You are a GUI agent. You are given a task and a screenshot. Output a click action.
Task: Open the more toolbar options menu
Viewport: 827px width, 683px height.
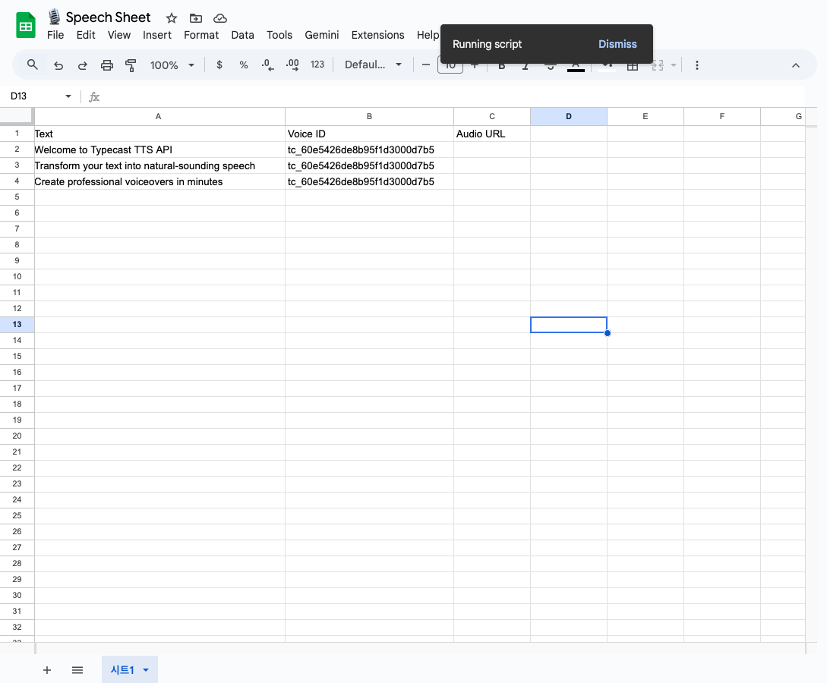pos(696,65)
